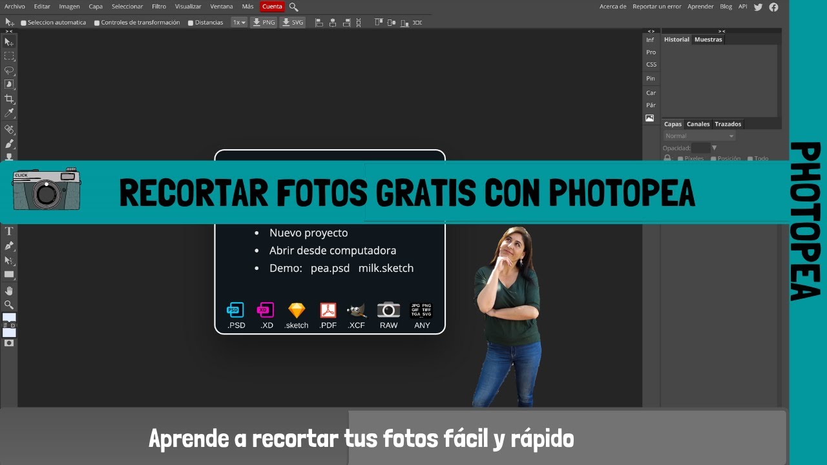This screenshot has width=827, height=465.
Task: Open the Reportar un error link
Action: [656, 6]
